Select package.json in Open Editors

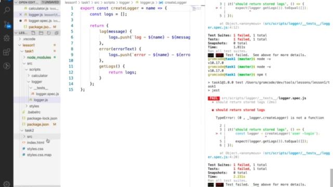[36, 27]
